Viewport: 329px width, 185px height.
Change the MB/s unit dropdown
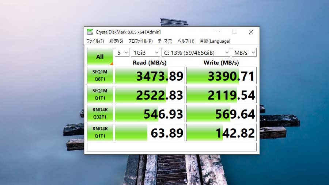click(244, 53)
